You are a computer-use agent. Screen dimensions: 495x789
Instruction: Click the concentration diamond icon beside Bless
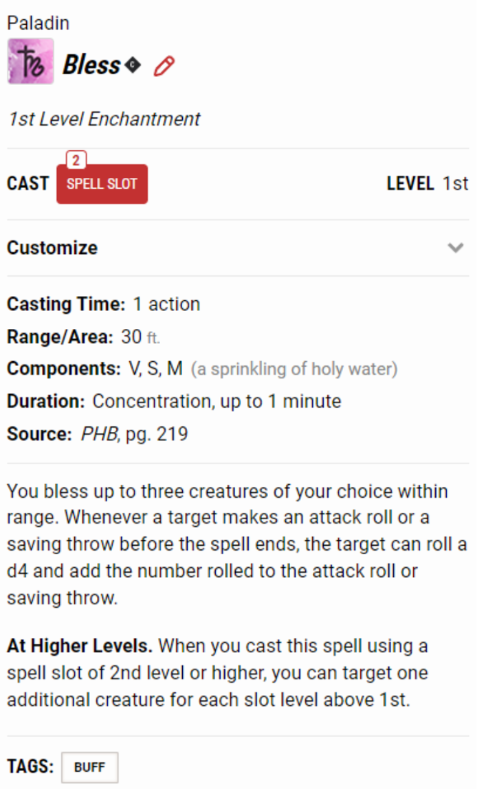(133, 65)
